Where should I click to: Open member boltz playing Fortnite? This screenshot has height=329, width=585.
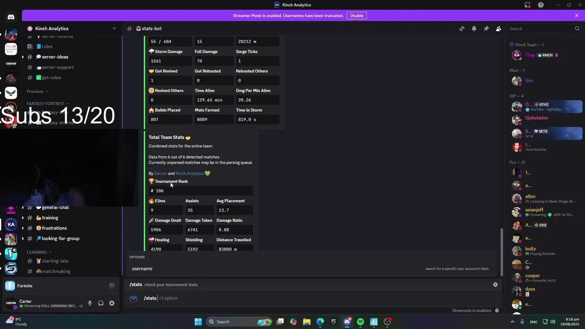pyautogui.click(x=545, y=251)
